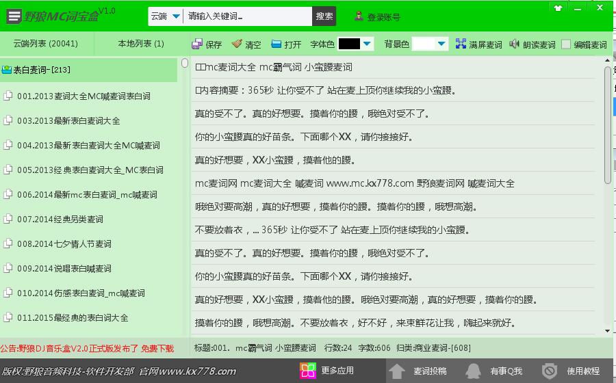The width and height of the screenshot is (616, 383).
Task: Enable the 编辑麦词 checkbox
Action: [x=566, y=44]
